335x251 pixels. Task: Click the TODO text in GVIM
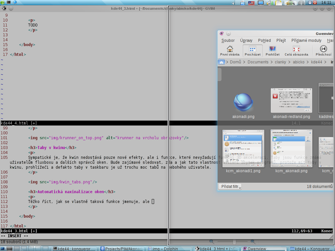pyautogui.click(x=33, y=25)
